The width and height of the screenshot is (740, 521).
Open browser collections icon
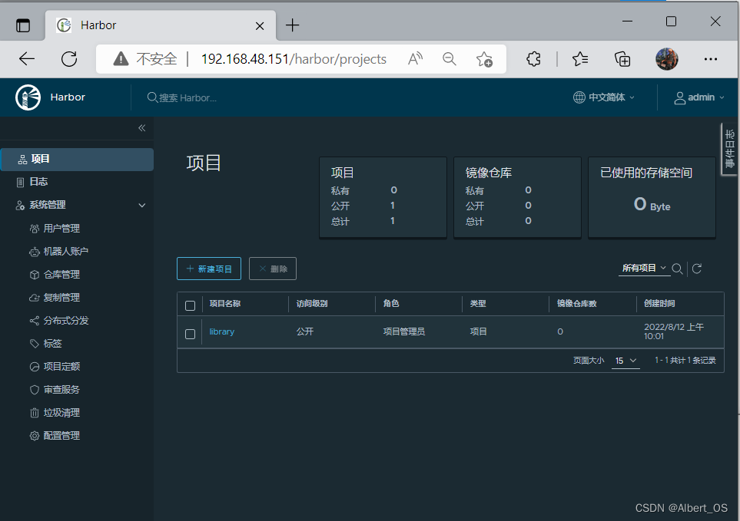point(622,59)
